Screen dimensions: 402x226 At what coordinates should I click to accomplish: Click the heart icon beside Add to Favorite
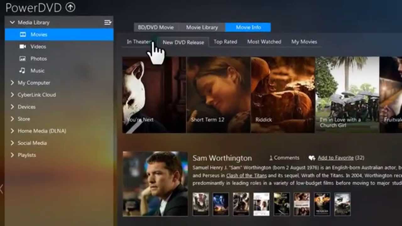point(312,158)
